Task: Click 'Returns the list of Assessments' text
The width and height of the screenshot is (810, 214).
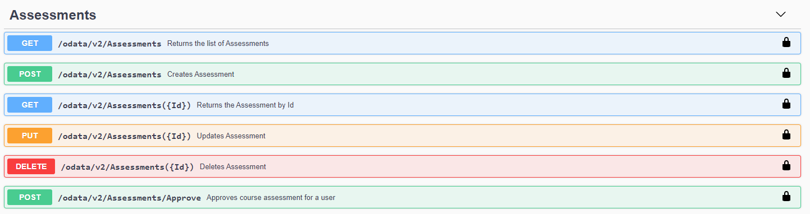Action: pos(218,43)
